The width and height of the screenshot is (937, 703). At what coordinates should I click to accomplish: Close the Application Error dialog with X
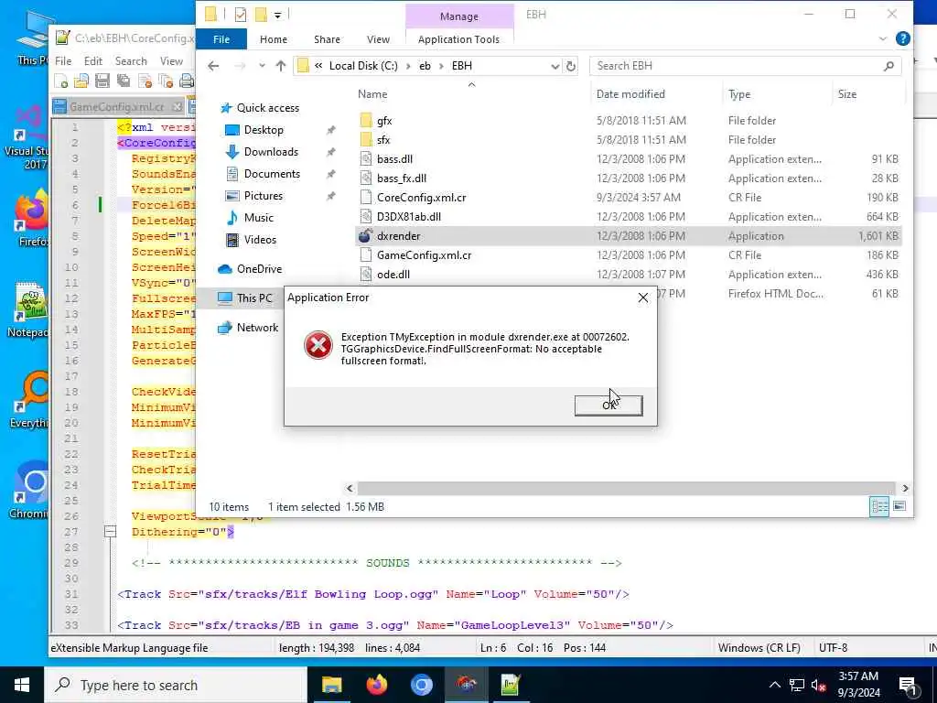(x=643, y=297)
